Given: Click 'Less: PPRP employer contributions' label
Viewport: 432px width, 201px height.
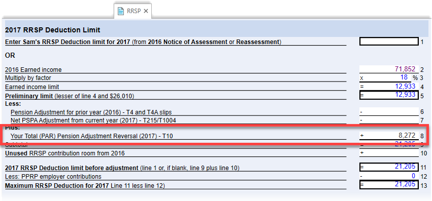Looking at the screenshot, I should coord(53,177).
